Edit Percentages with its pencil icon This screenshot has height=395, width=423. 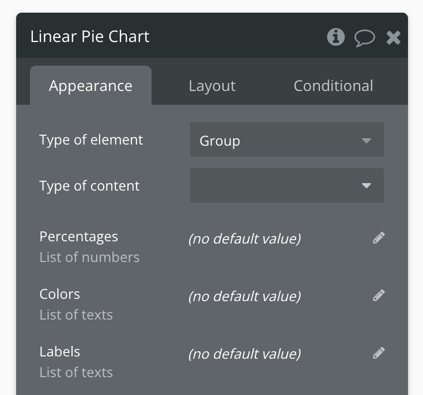pos(379,238)
